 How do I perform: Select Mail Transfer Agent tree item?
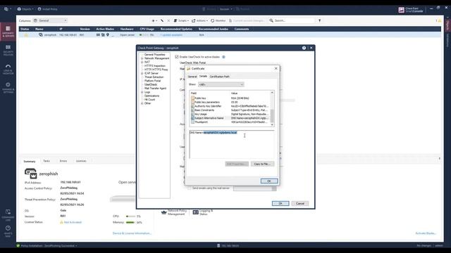point(155,89)
